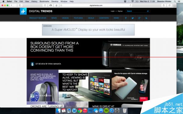The height and width of the screenshot is (114, 183).
Task: Open the Window menu
Action: tap(64, 2)
